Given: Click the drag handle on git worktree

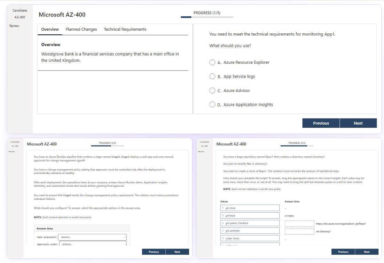Looking at the screenshot, I should tap(223, 231).
